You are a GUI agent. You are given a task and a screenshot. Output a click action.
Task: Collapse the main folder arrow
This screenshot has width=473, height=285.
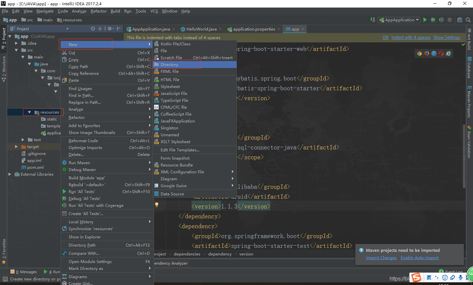pos(23,57)
